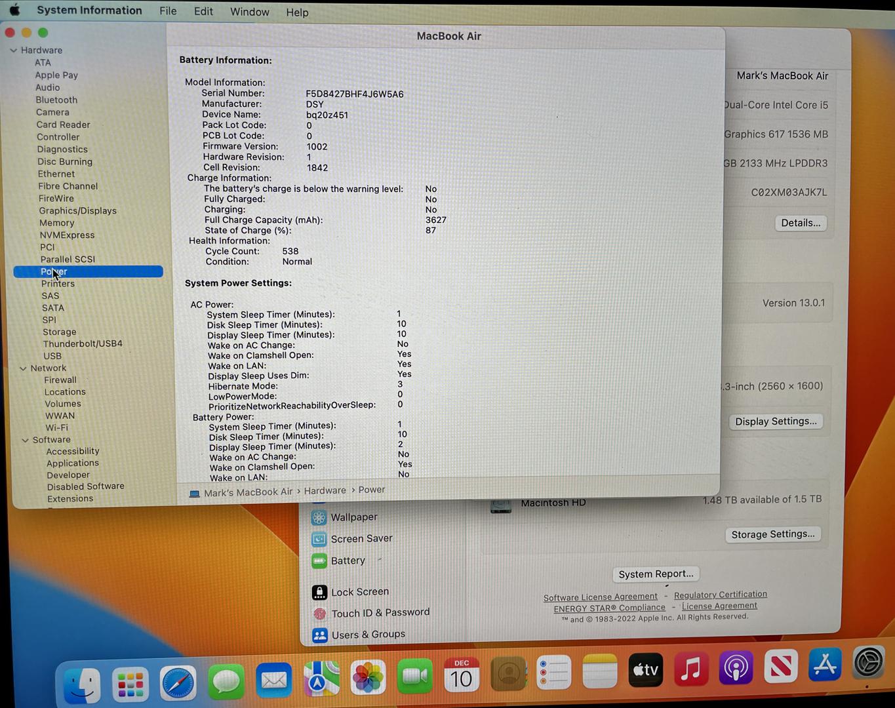This screenshot has width=895, height=708.
Task: Select Power in Hardware list
Action: pyautogui.click(x=88, y=271)
